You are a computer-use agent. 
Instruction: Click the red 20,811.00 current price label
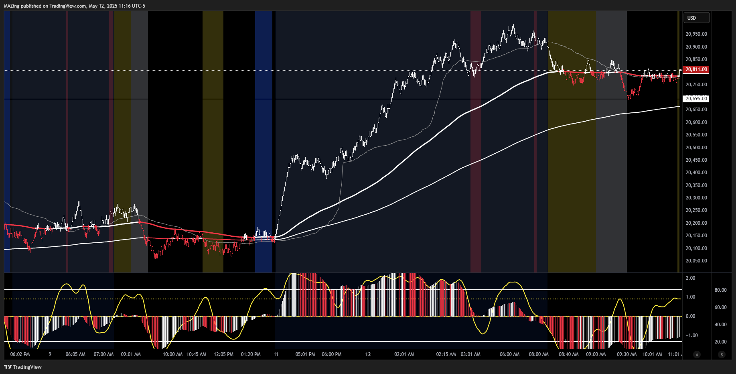[x=696, y=69]
